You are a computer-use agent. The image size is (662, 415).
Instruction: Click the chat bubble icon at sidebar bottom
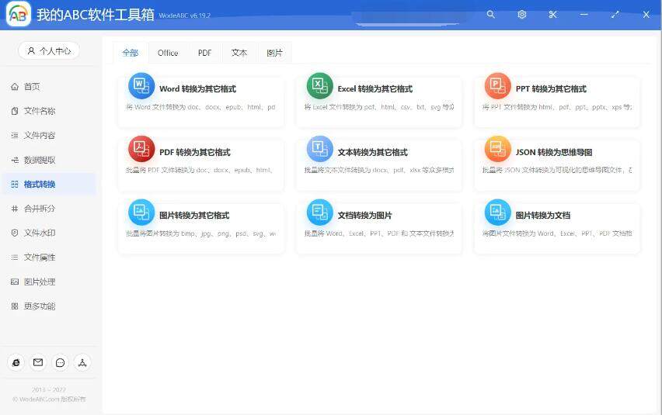[x=60, y=363]
